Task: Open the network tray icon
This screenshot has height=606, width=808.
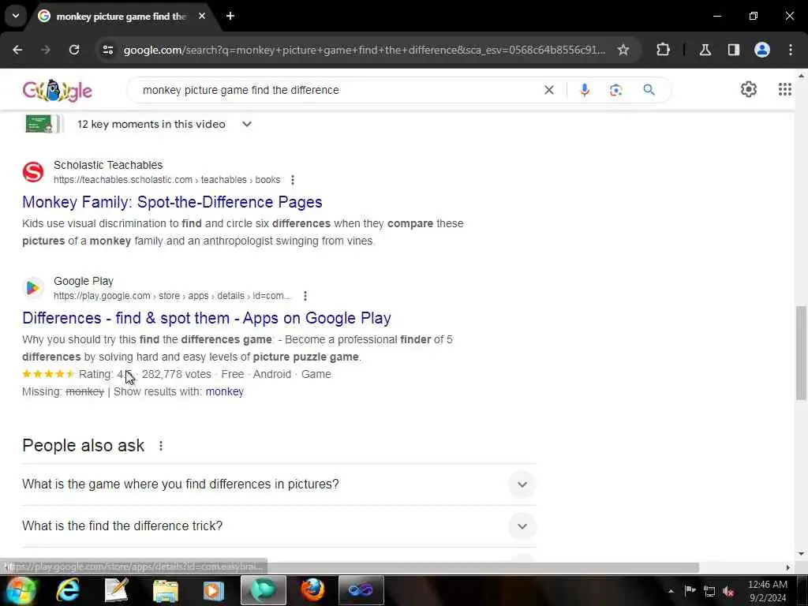Action: click(709, 591)
